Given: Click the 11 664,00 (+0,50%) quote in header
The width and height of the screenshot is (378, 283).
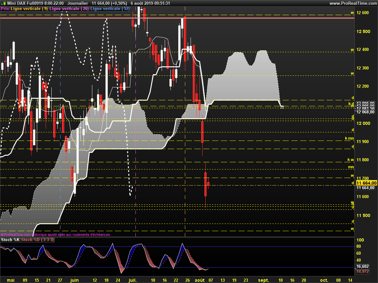Looking at the screenshot, I should click(x=109, y=3).
